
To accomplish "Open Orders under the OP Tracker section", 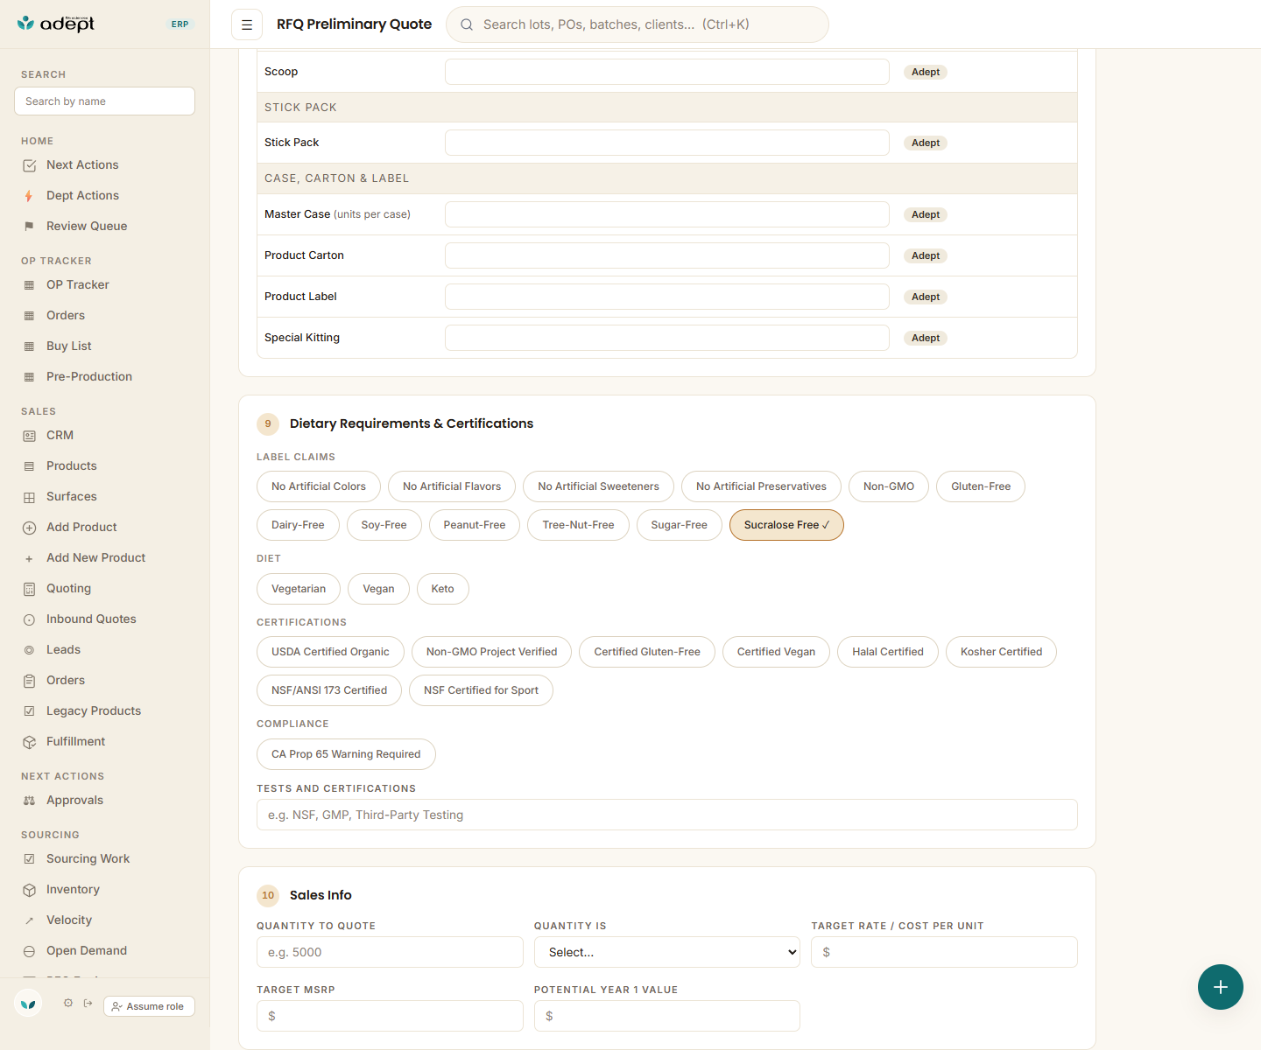I will 66,316.
